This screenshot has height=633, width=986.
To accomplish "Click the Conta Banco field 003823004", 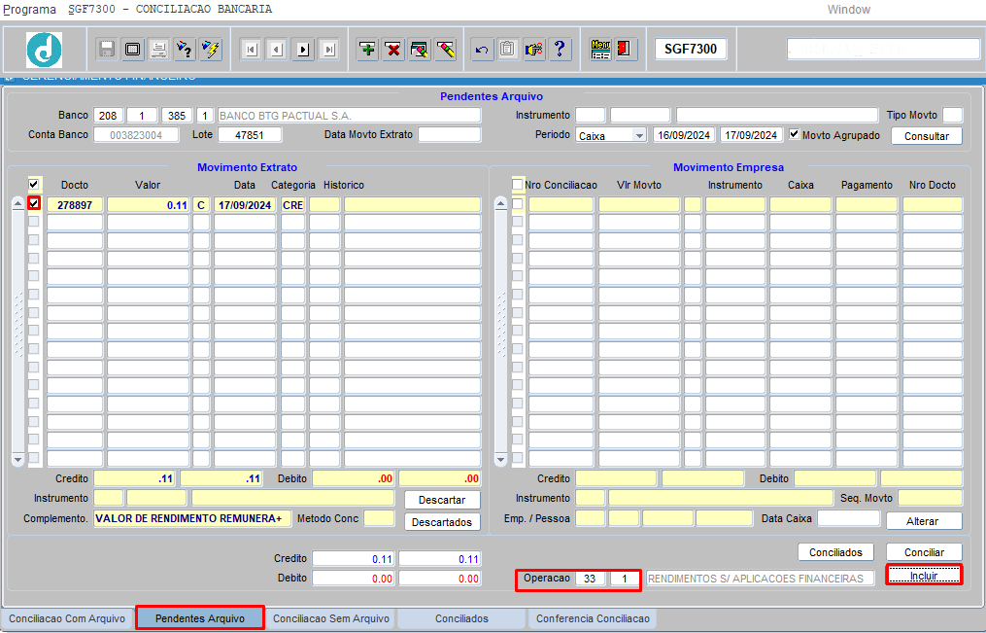I will (x=136, y=134).
